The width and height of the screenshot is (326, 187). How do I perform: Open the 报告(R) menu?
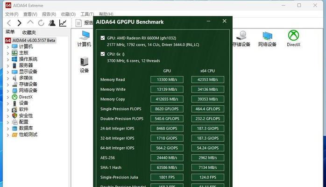(x=49, y=14)
